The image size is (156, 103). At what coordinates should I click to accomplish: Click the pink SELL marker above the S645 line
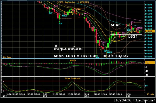point(133,22)
